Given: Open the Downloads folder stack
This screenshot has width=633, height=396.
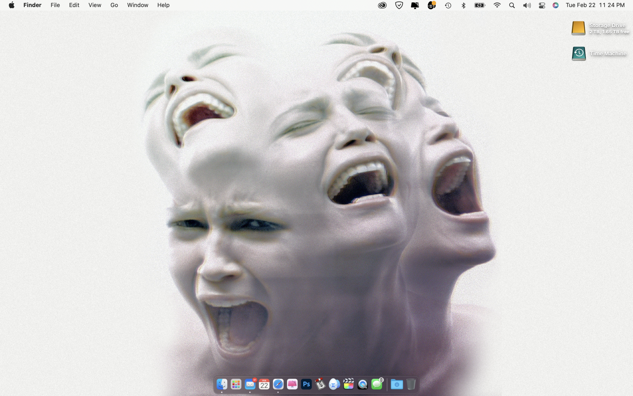Looking at the screenshot, I should click(x=397, y=384).
